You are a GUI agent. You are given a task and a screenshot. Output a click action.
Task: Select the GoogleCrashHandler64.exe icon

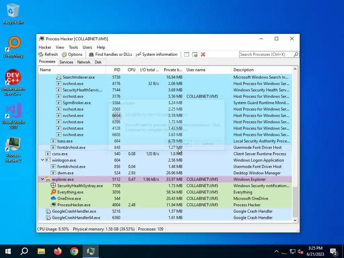(48, 217)
